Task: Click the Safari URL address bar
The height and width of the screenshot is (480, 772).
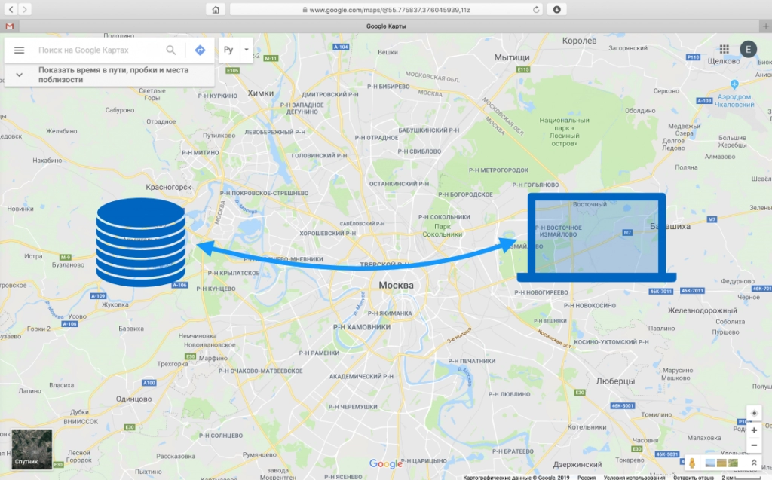Action: (x=387, y=9)
